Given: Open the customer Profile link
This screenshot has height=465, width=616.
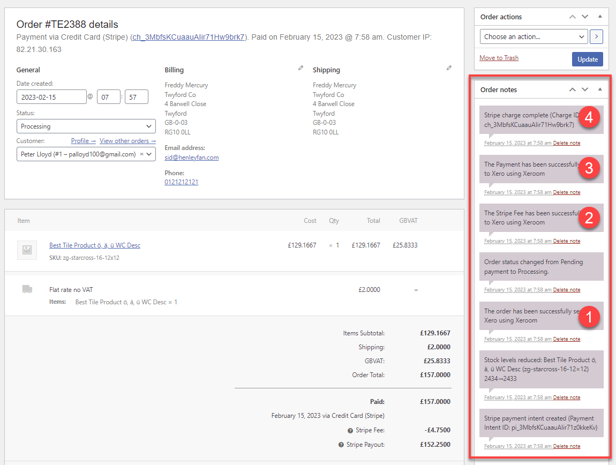Looking at the screenshot, I should [x=83, y=141].
